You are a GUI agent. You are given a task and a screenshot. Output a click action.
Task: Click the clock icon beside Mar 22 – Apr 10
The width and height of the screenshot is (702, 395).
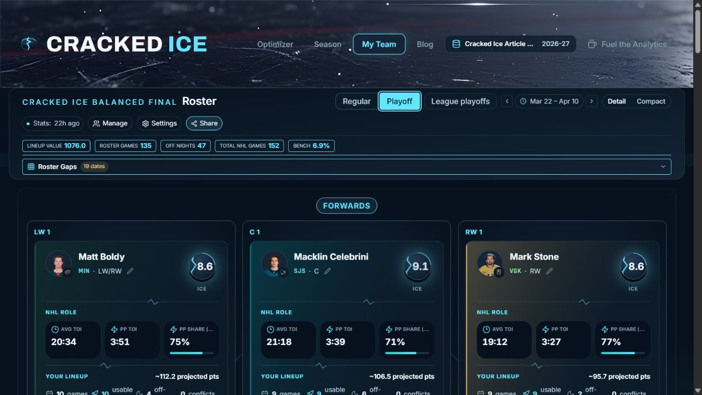tap(523, 102)
